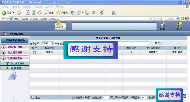Open the Search magnifier tool
Image resolution: width=190 pixels, height=102 pixels.
46,12
